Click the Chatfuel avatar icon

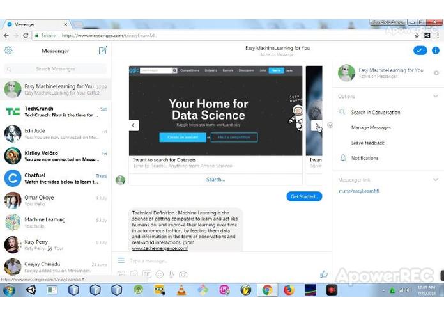13,178
